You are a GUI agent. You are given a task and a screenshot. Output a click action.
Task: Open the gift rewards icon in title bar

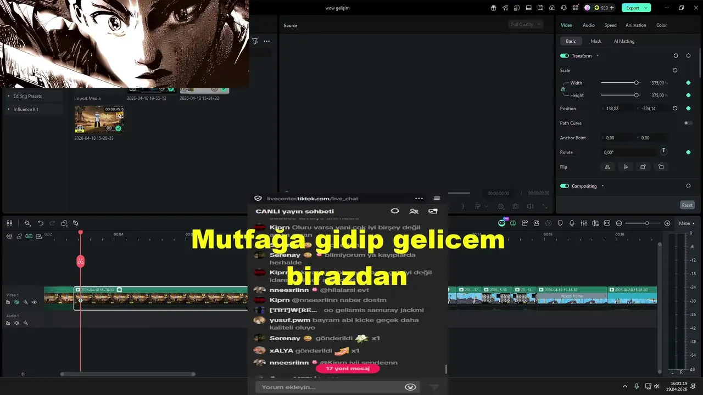click(493, 8)
